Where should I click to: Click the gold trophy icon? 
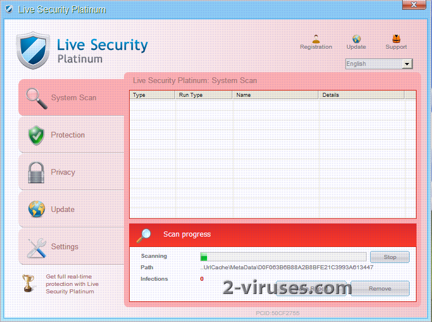[x=28, y=283]
